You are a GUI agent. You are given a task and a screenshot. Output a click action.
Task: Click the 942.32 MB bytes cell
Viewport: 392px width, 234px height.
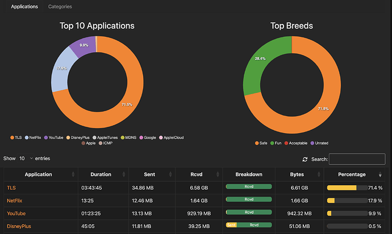coord(299,214)
